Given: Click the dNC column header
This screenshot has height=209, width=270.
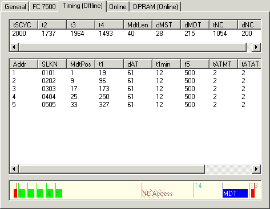Looking at the screenshot, I should click(x=249, y=25).
